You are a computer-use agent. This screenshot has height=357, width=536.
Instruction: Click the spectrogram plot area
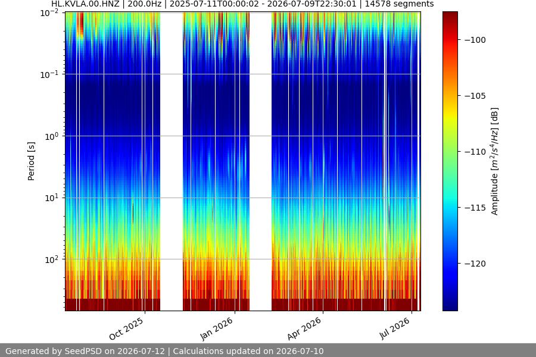click(x=243, y=161)
